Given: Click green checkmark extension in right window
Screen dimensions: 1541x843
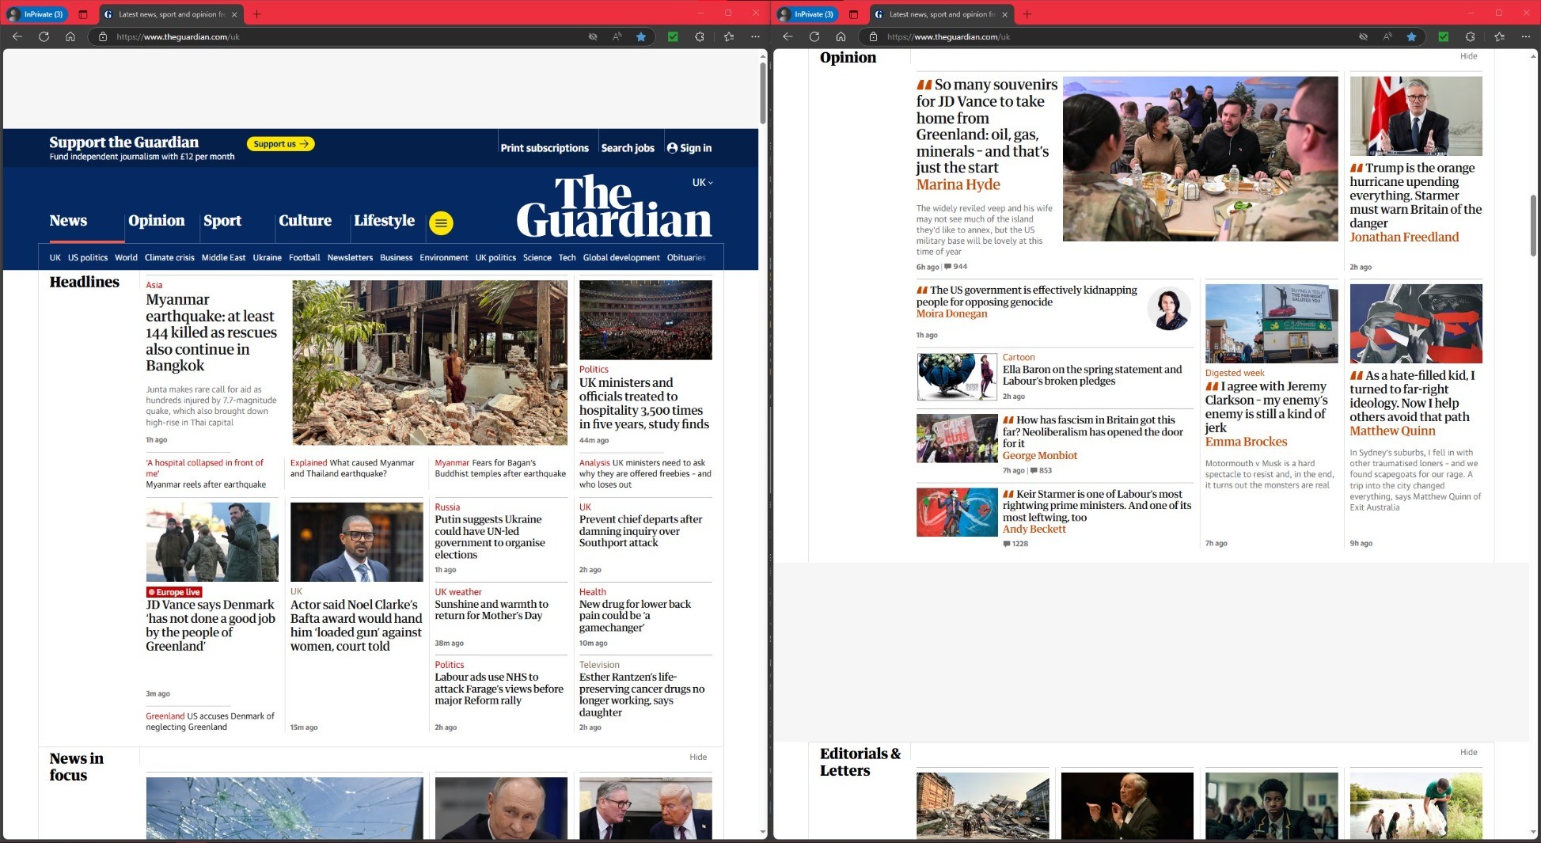Looking at the screenshot, I should click(x=1444, y=36).
